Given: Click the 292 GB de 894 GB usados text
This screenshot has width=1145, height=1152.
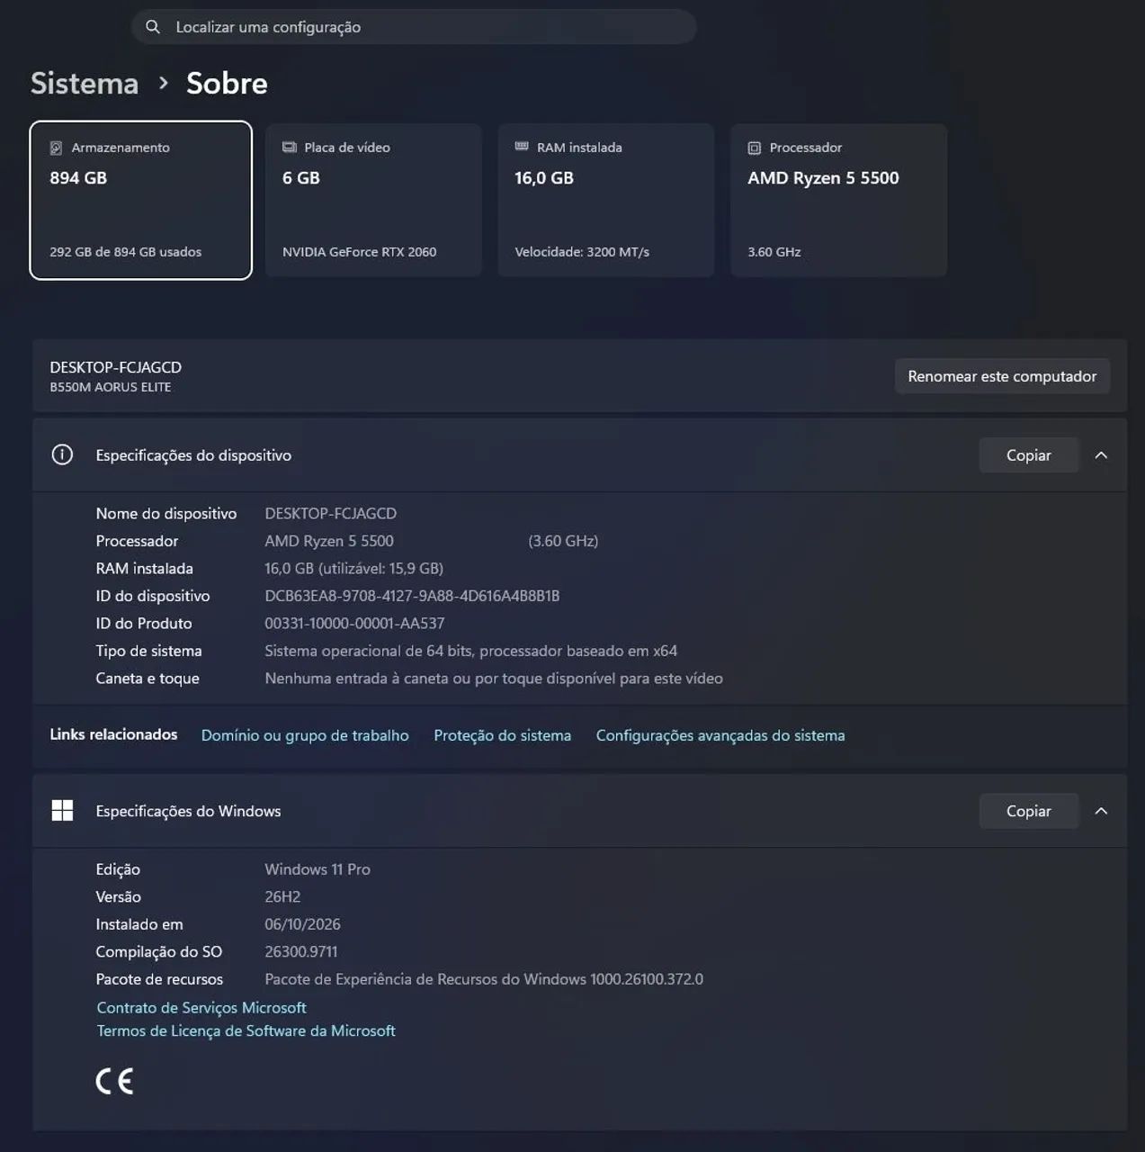Looking at the screenshot, I should (125, 252).
